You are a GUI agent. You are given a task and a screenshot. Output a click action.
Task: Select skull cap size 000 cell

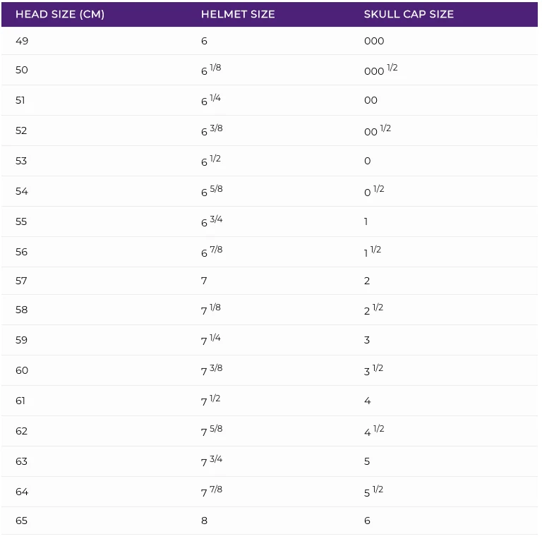pos(374,41)
